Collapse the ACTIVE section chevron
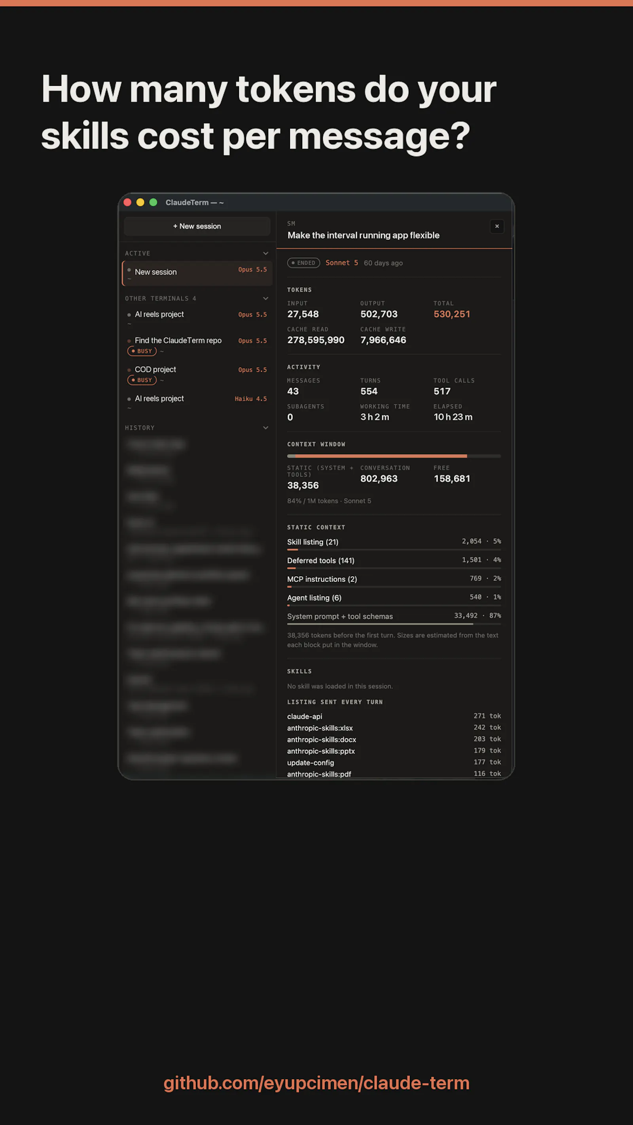The height and width of the screenshot is (1125, 633). [265, 253]
